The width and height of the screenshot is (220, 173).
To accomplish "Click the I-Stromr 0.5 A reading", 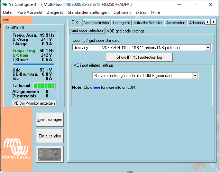I will (x=32, y=60).
